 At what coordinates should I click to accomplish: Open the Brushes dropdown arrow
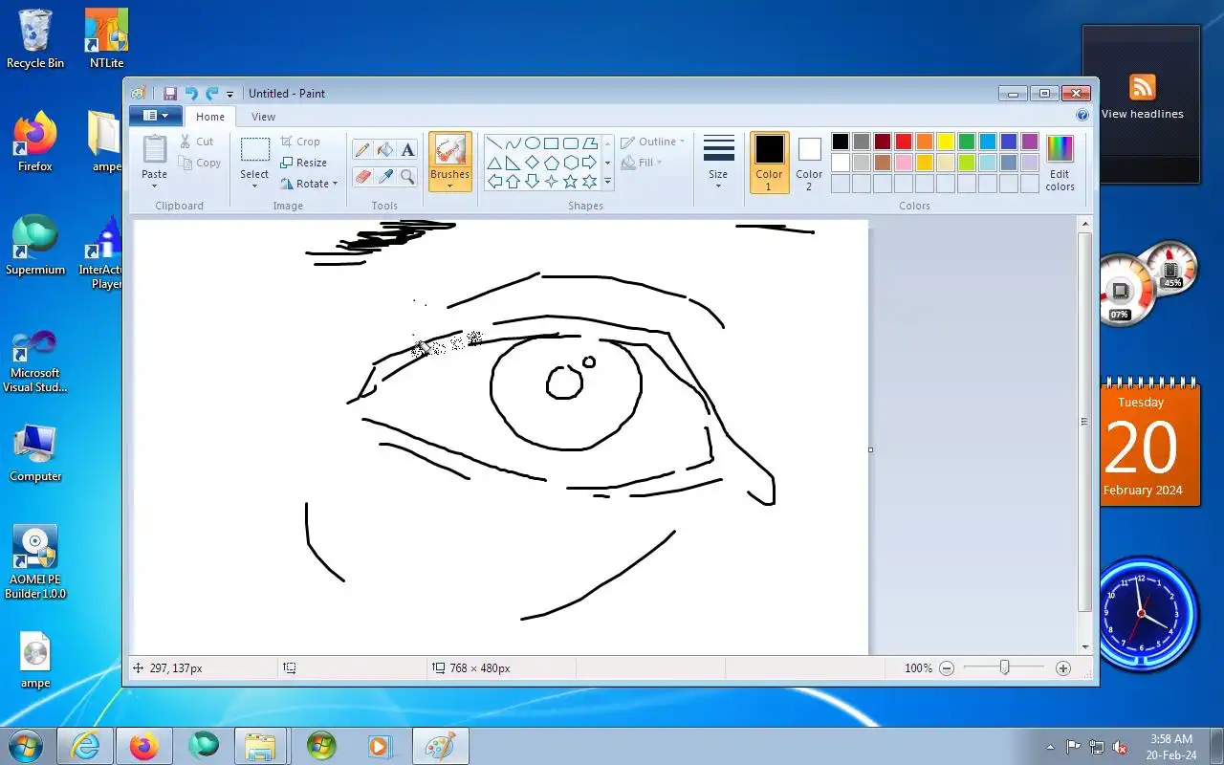click(x=449, y=186)
